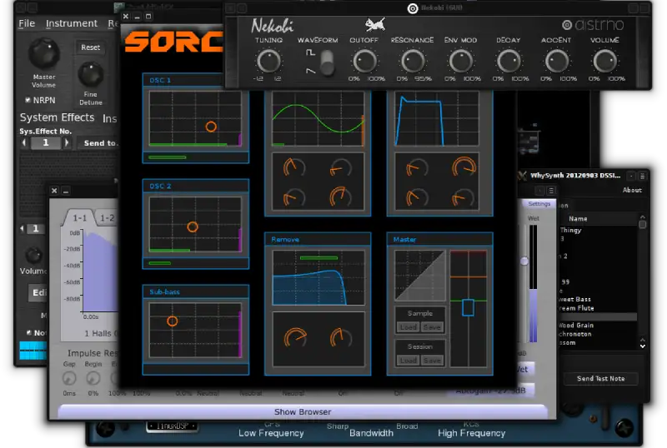Image resolution: width=667 pixels, height=448 pixels.
Task: Toggle the checkbox above the cyan meter
Action: pyautogui.click(x=29, y=332)
